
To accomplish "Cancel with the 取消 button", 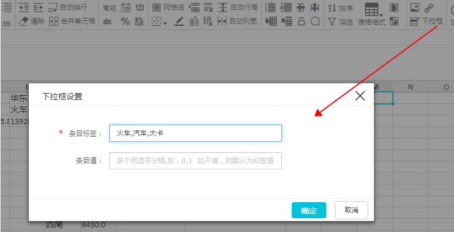I will [x=352, y=210].
